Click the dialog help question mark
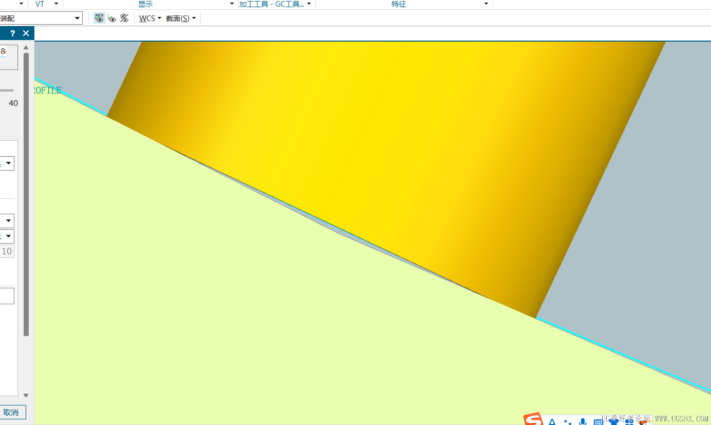The height and width of the screenshot is (425, 711). 13,33
